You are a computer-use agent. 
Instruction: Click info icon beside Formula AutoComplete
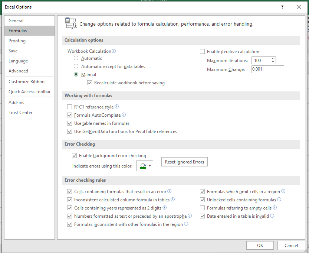[124, 115]
